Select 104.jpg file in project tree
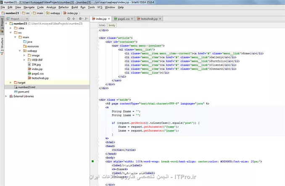 pos(34,64)
